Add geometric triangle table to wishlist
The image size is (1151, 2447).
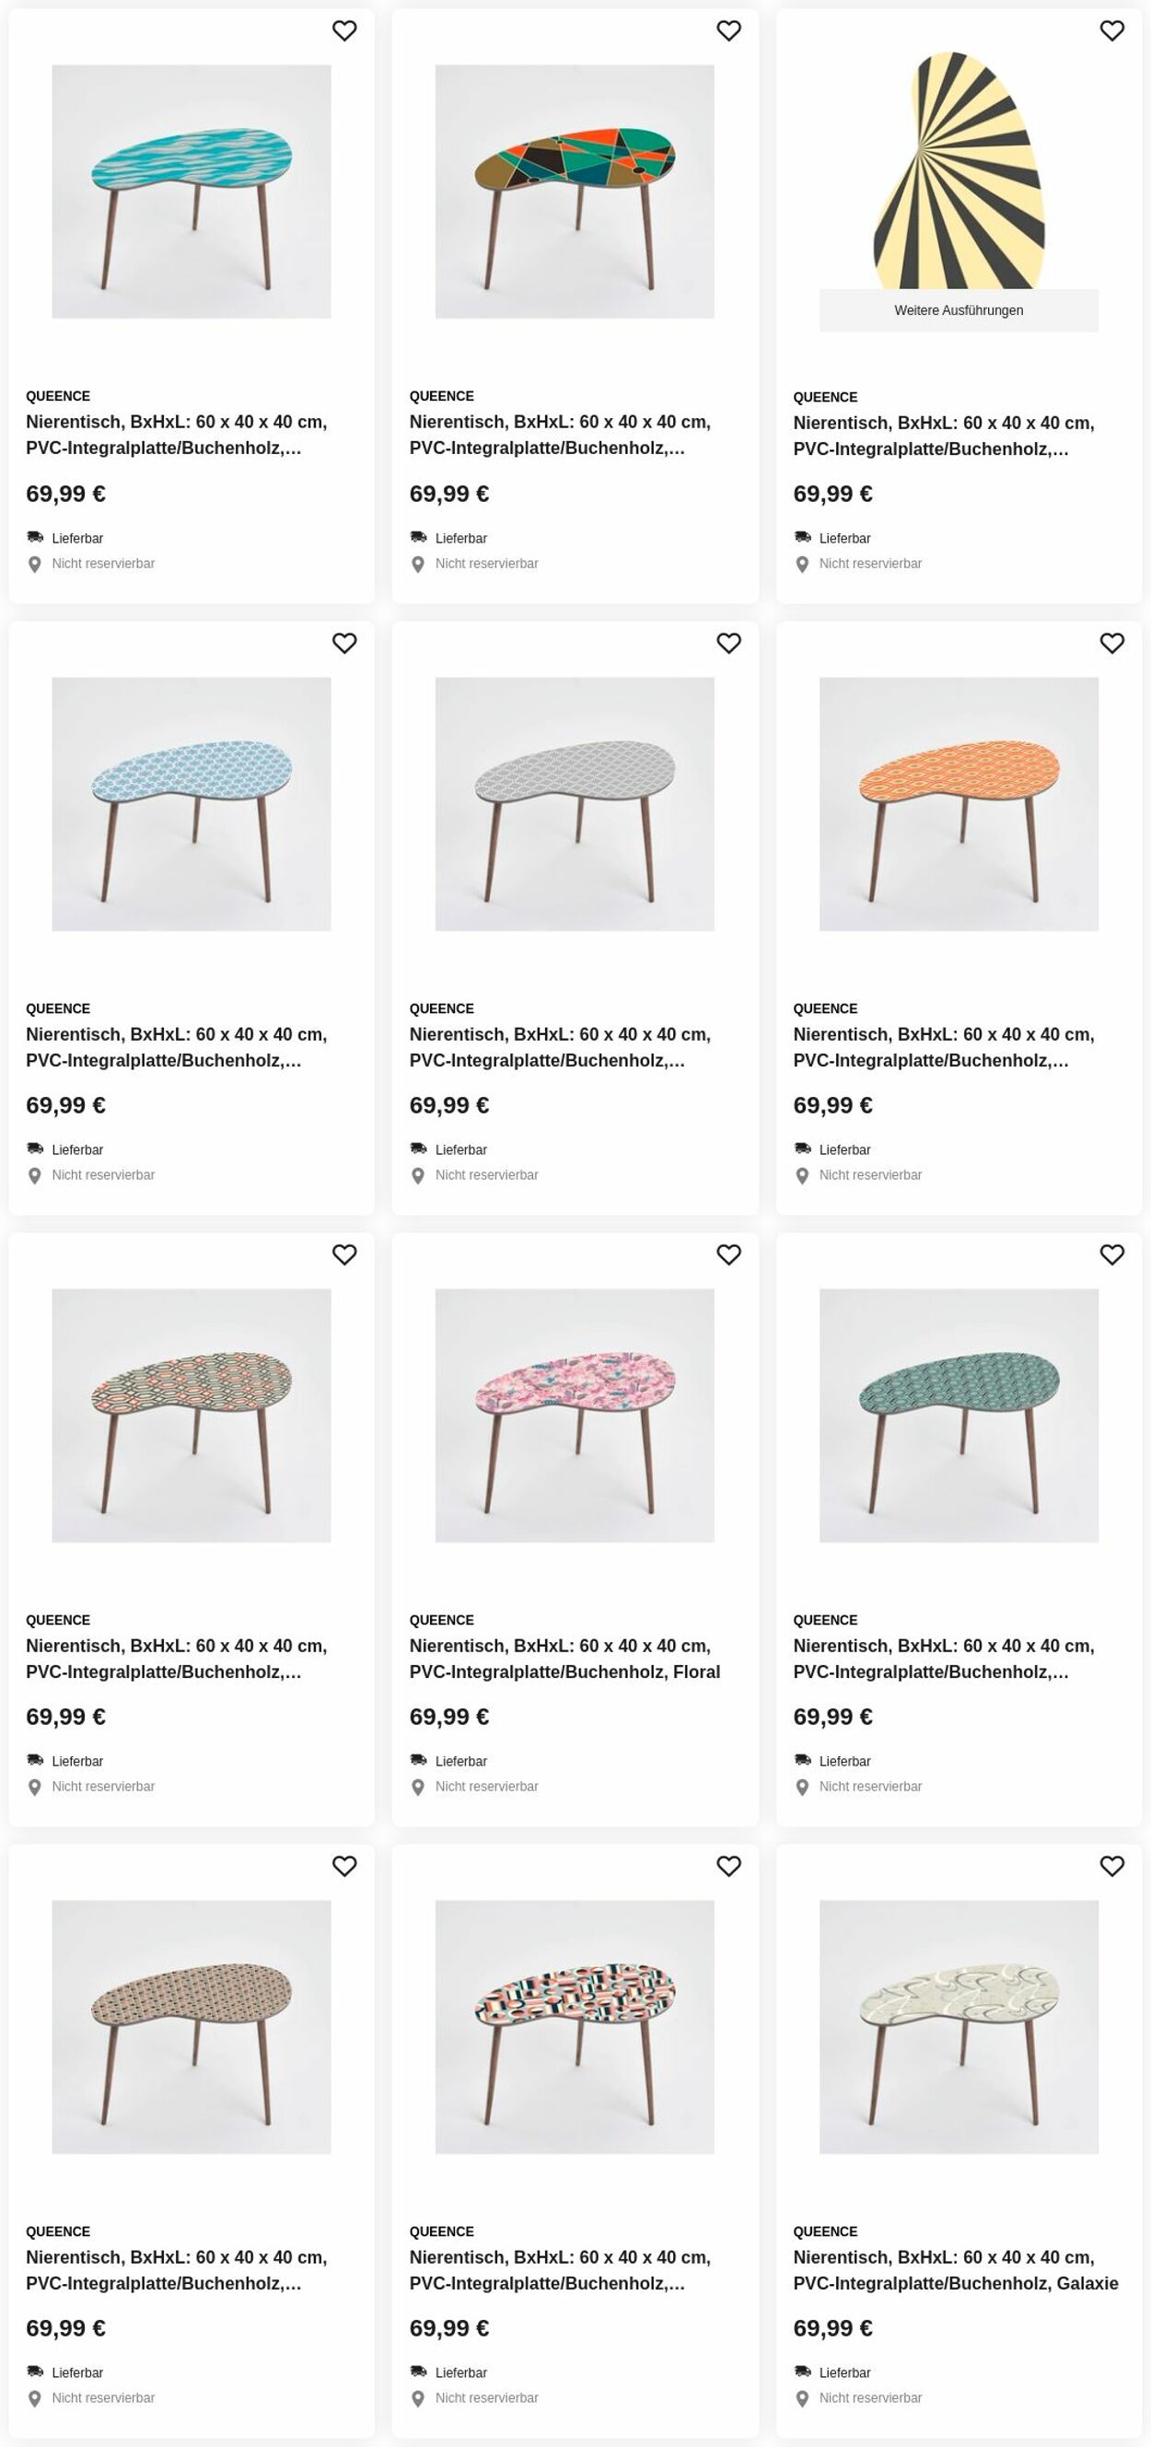pyautogui.click(x=728, y=31)
